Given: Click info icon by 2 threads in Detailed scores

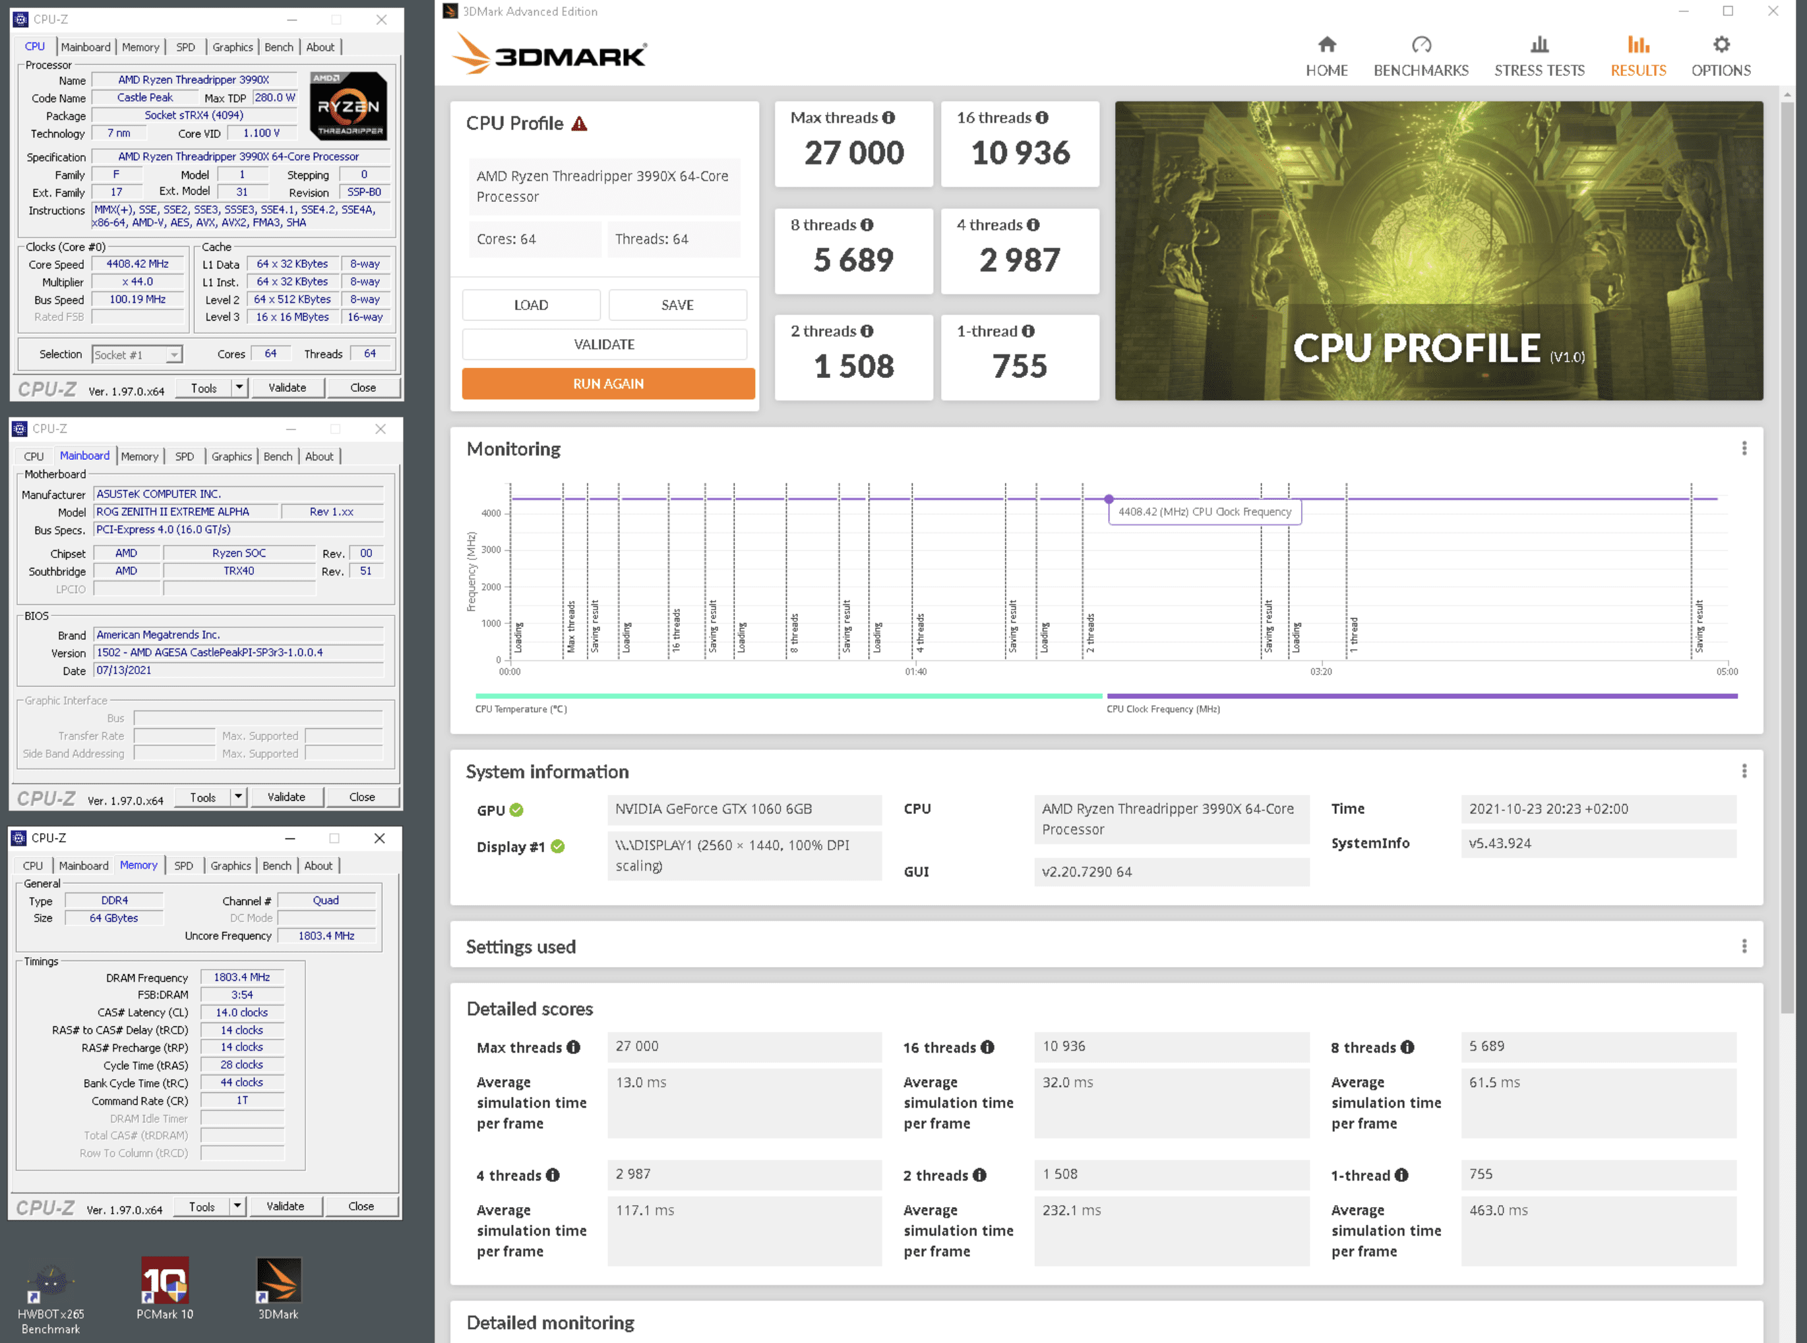Looking at the screenshot, I should coord(979,1175).
